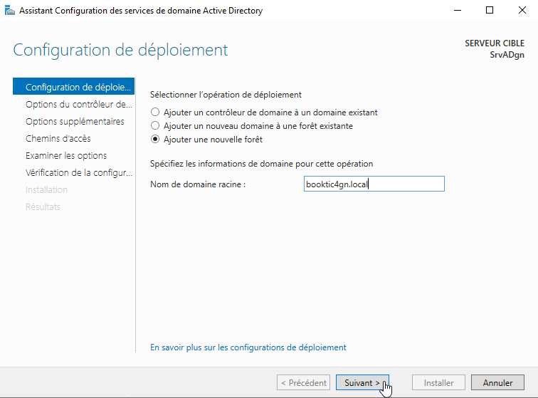The image size is (538, 398).
Task: Click the 'SERVEUR CIBLE' label
Action: 495,43
